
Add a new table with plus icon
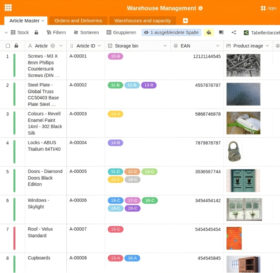click(185, 21)
